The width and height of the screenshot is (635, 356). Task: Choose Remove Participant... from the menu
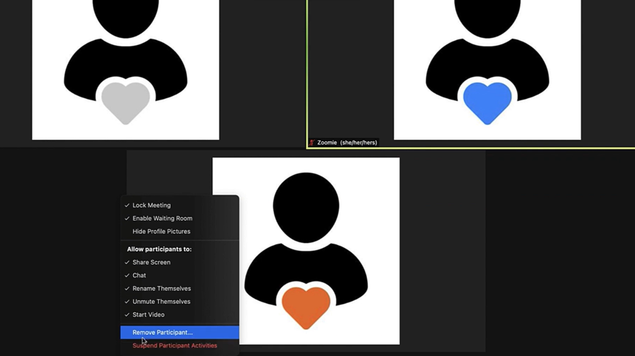[162, 332]
